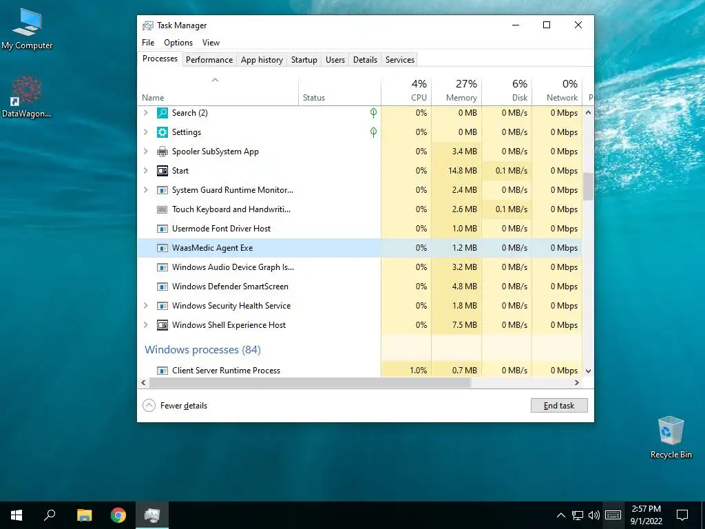
Task: Click the Windows Security Health Service icon
Action: (162, 306)
